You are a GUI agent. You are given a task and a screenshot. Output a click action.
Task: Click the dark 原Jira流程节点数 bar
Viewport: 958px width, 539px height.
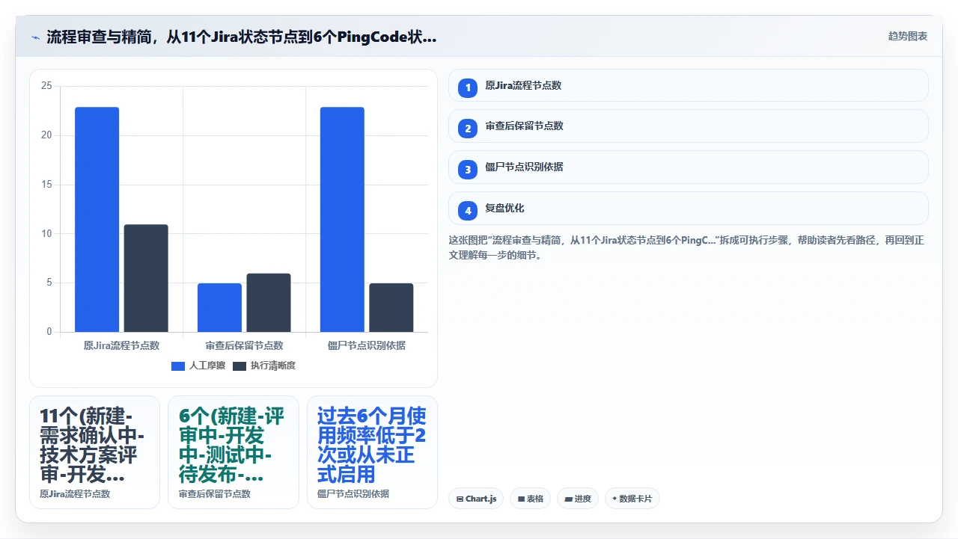146,278
